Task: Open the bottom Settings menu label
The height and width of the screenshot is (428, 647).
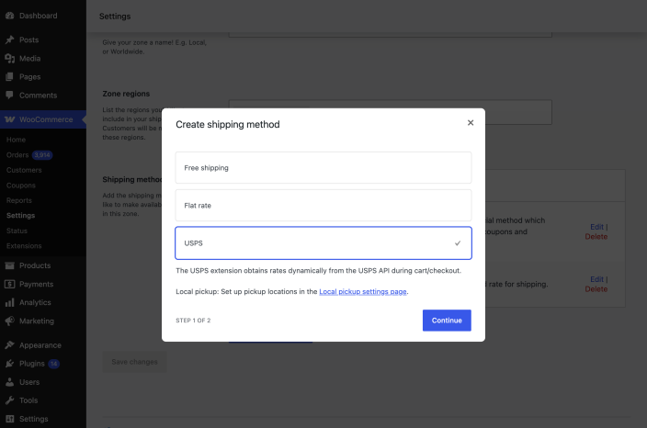Action: 34,419
